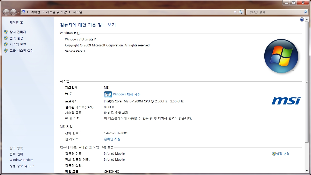Open the address bar history dropdown
Image resolution: width=311 pixels, height=175 pixels.
coord(235,12)
